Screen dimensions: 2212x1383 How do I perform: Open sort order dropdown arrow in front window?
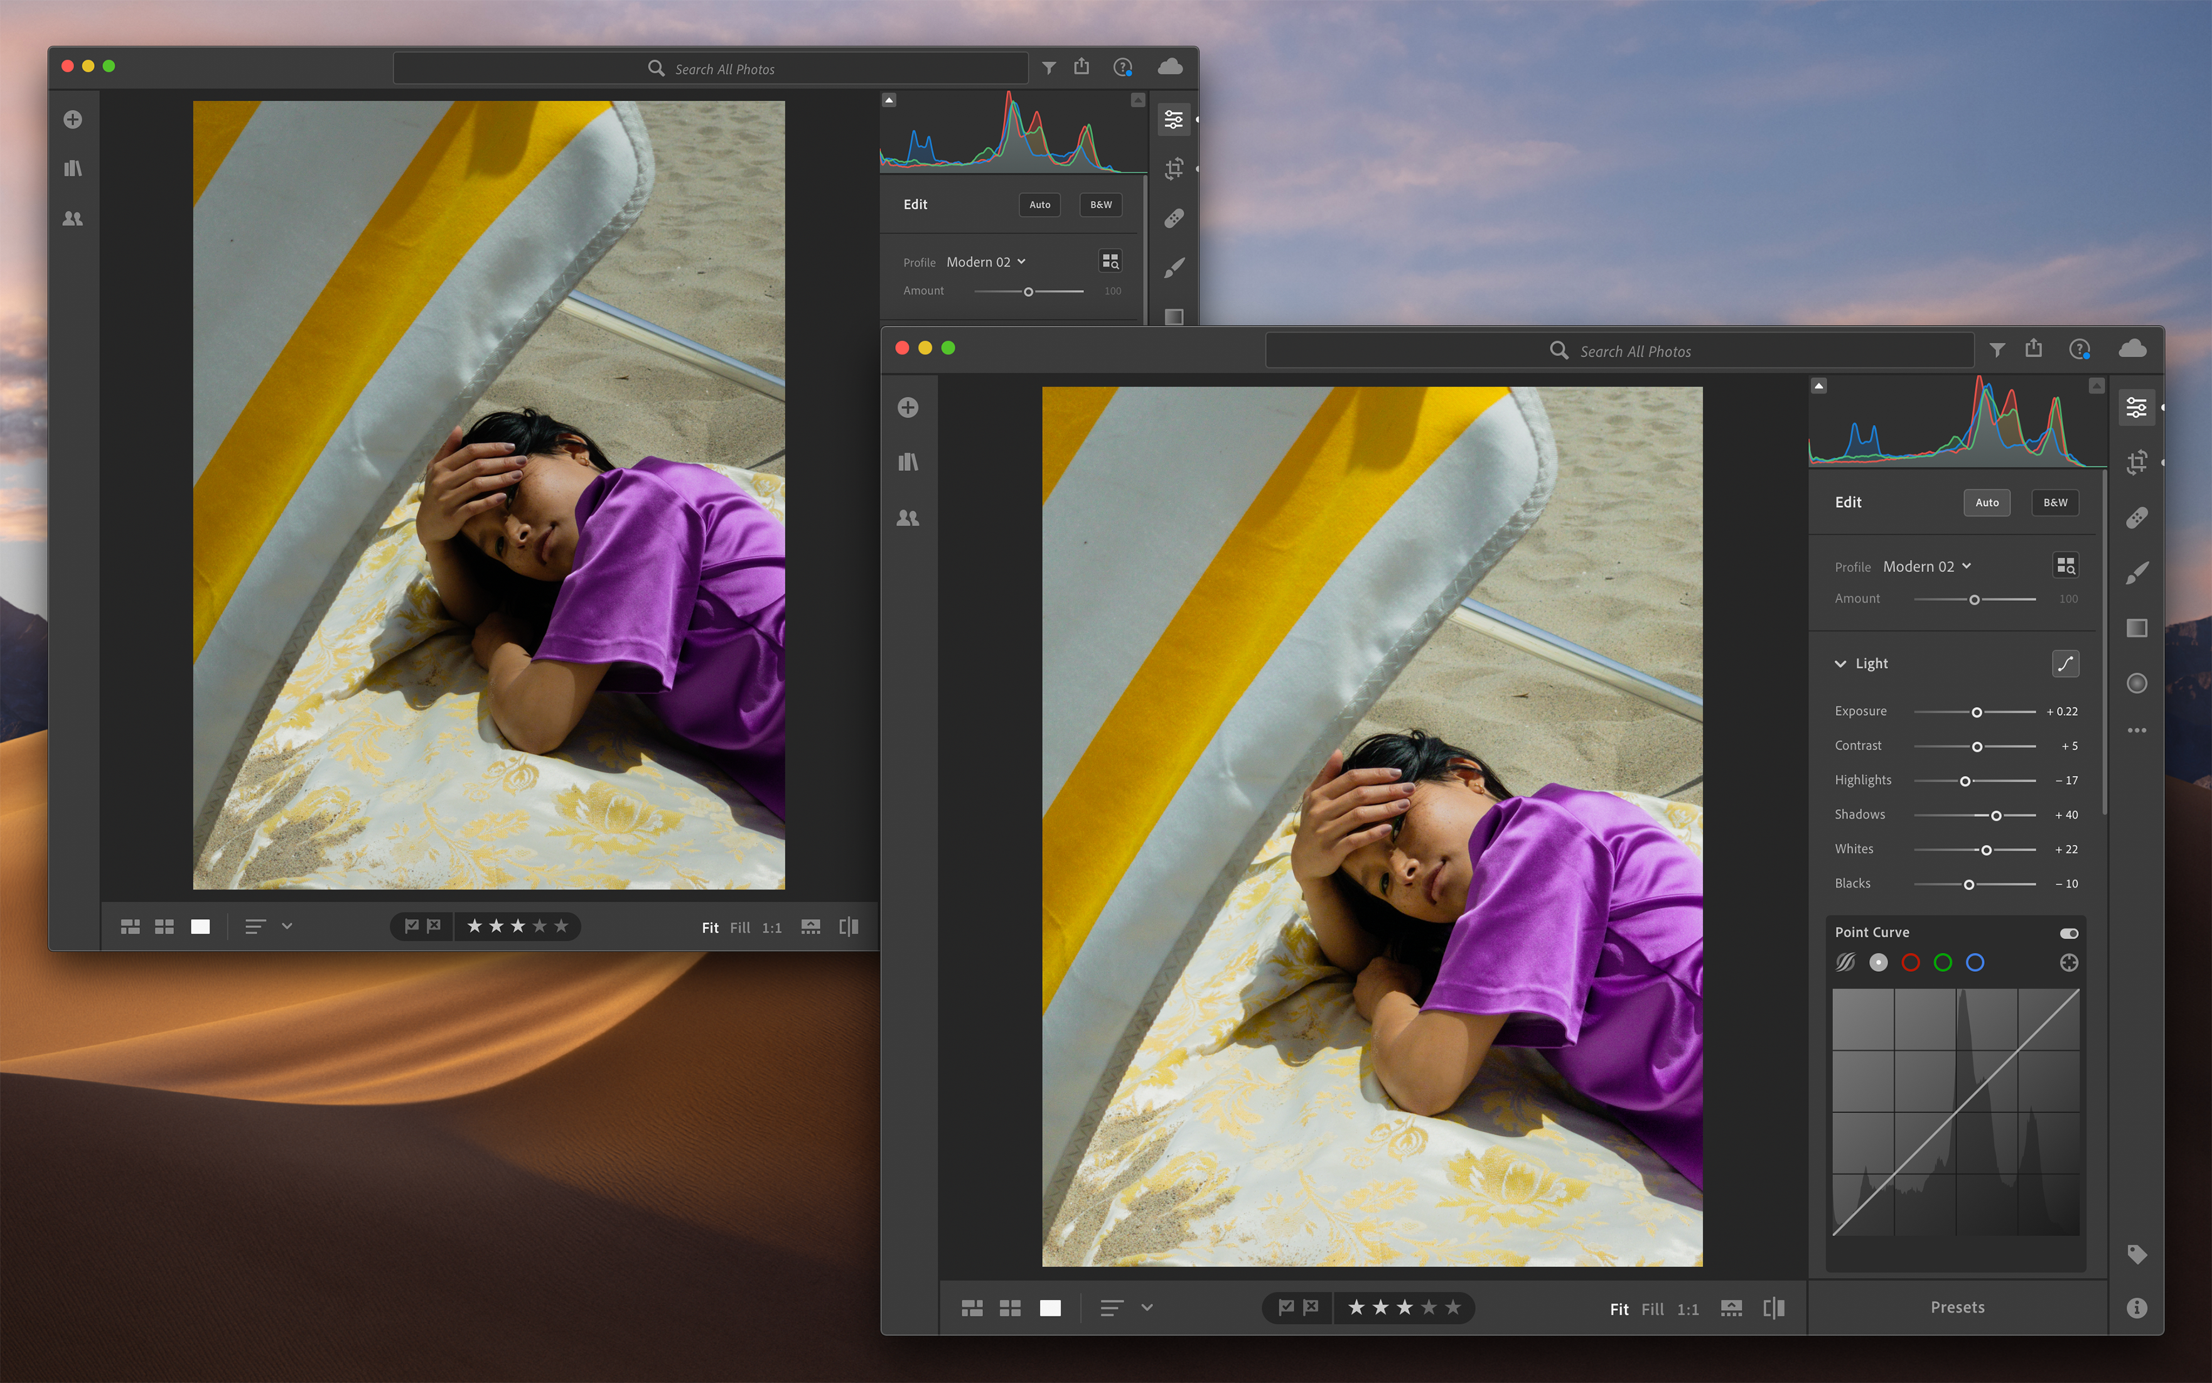point(1147,1308)
